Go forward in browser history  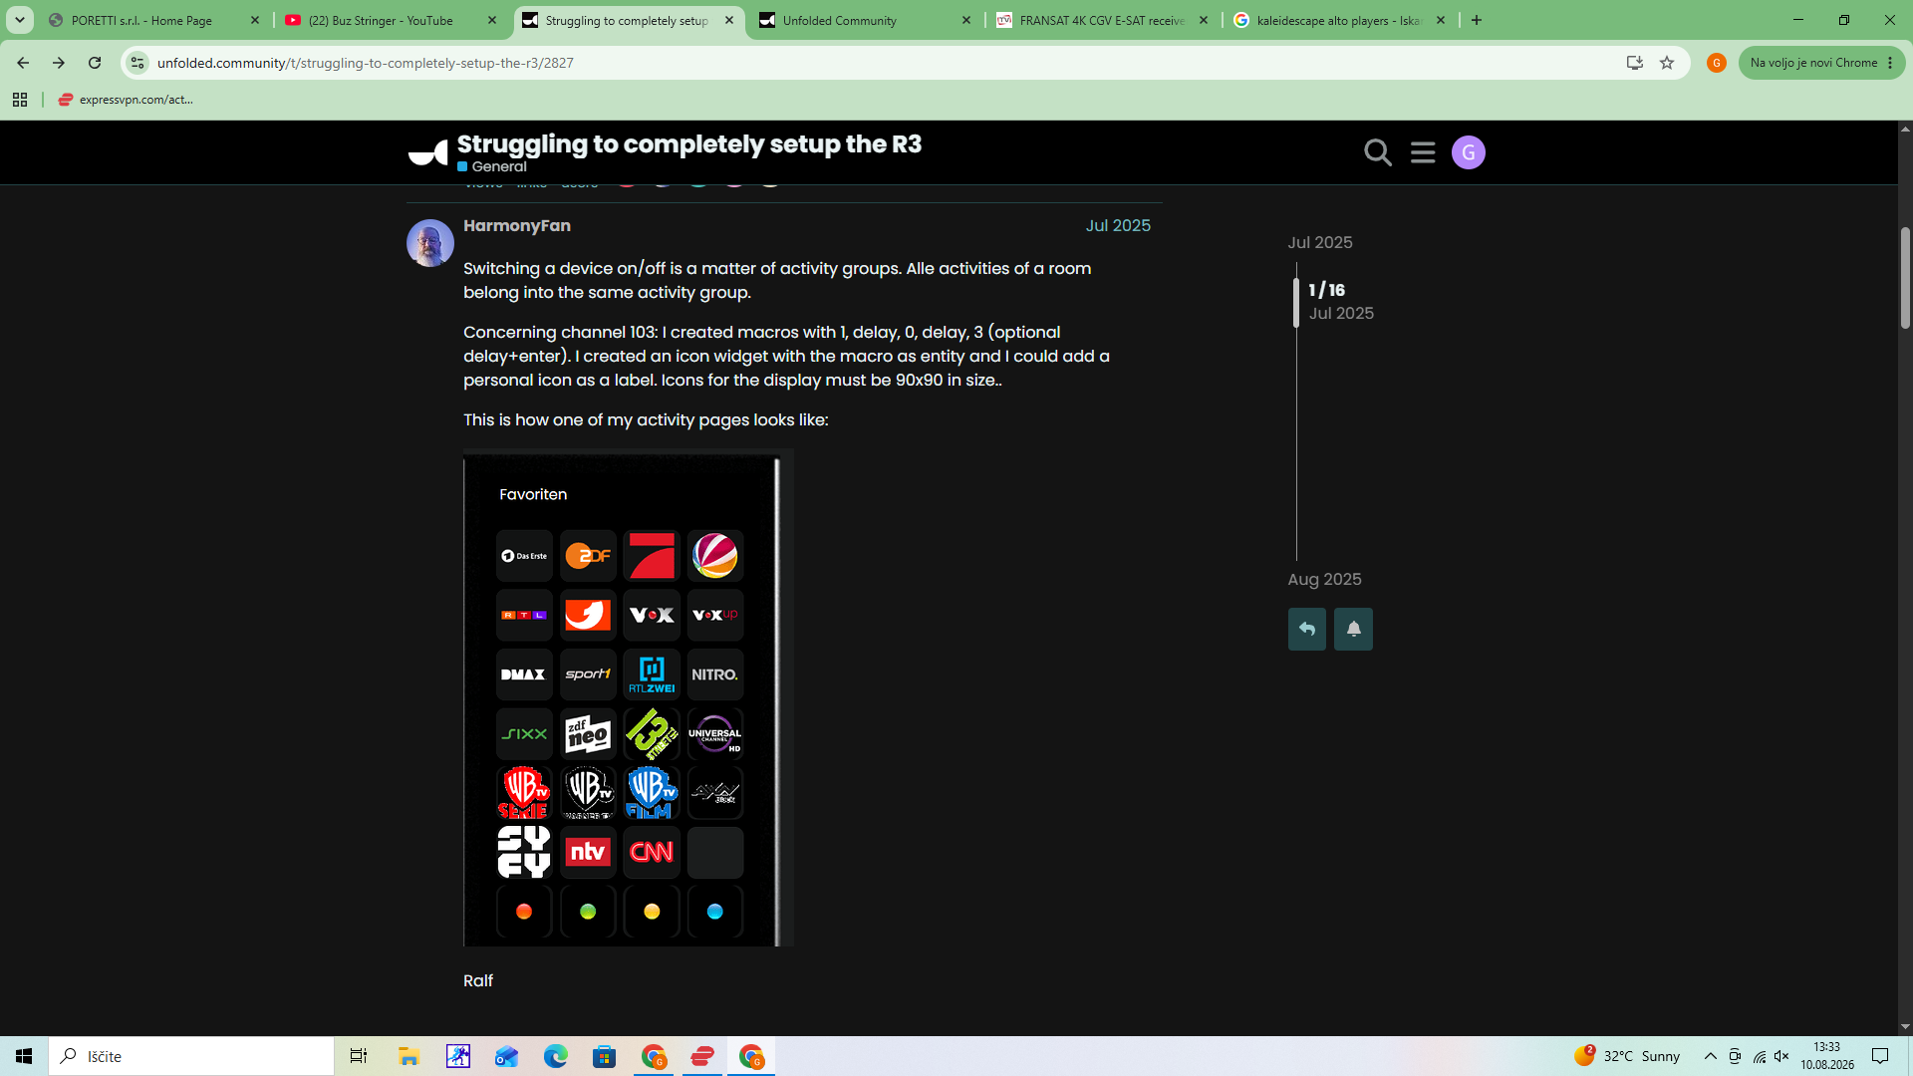59,63
